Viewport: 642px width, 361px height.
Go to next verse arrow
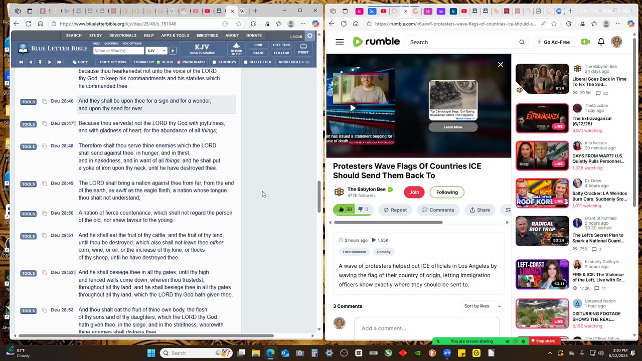point(49,62)
